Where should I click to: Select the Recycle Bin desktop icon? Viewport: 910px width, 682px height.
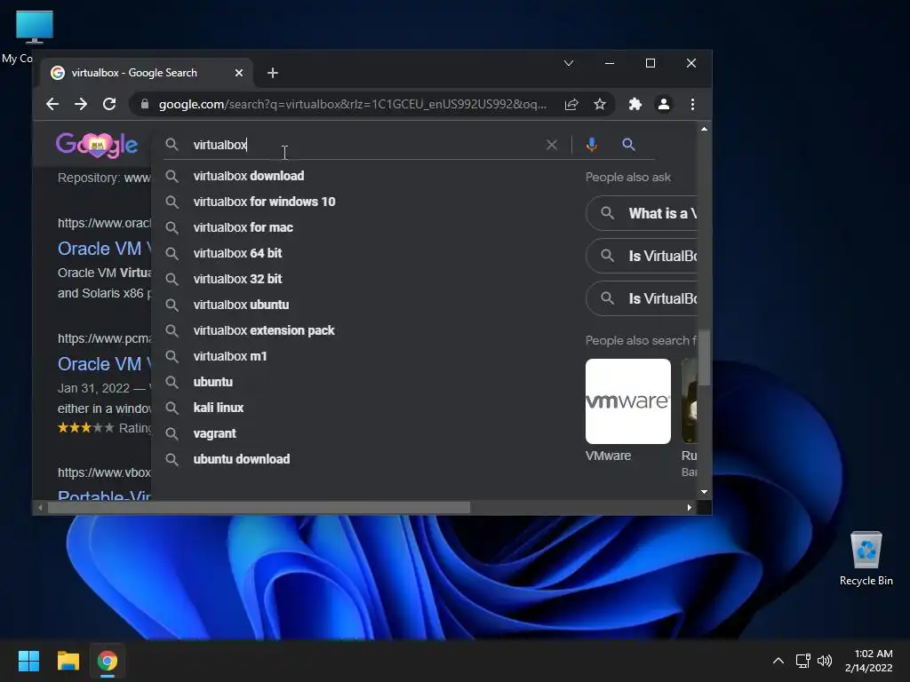pyautogui.click(x=866, y=558)
